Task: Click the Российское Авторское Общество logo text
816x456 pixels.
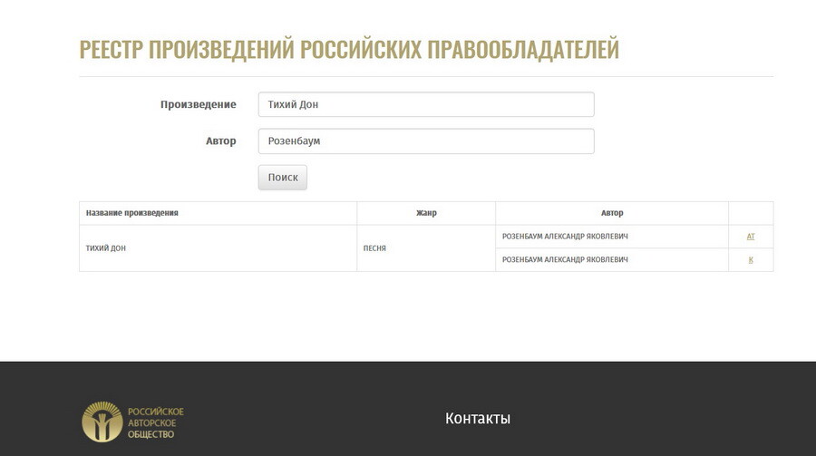Action: [155, 422]
